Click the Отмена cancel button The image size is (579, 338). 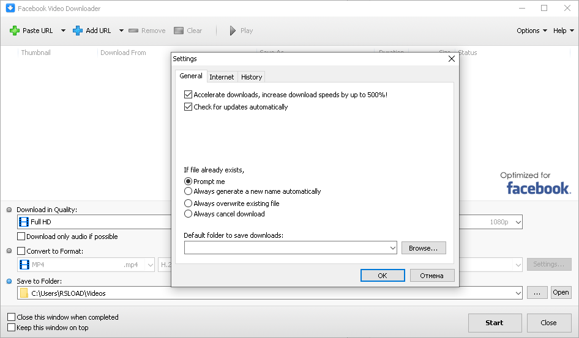point(431,275)
